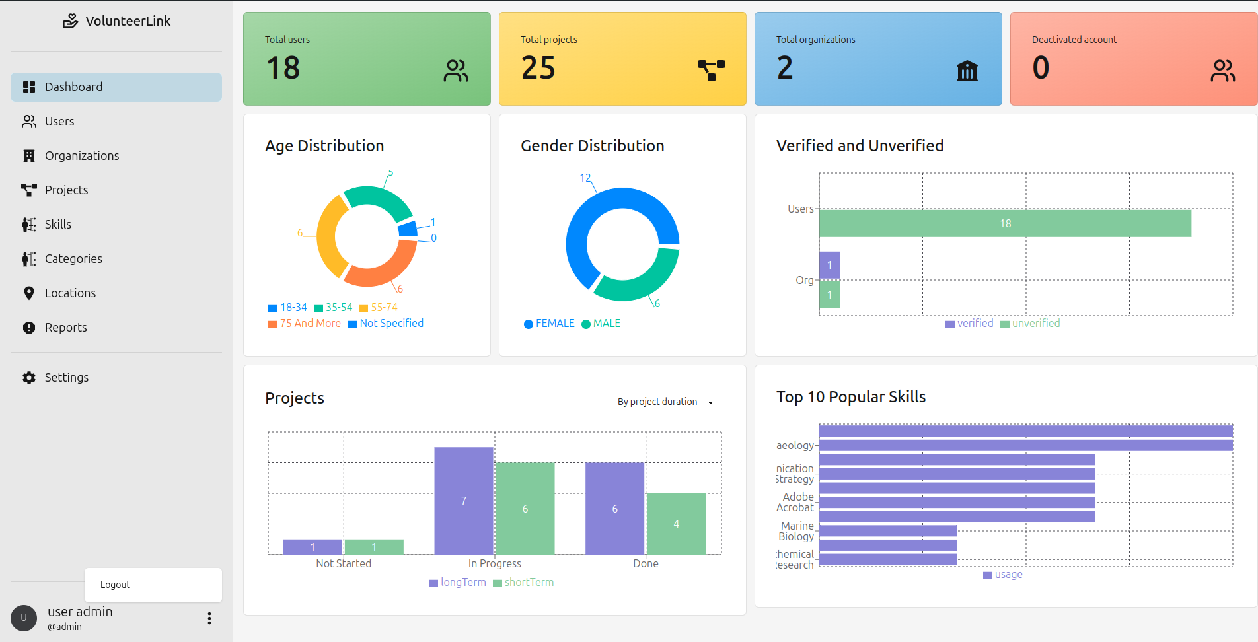The width and height of the screenshot is (1258, 642).
Task: Click the Reports alert icon in sidebar
Action: [29, 328]
